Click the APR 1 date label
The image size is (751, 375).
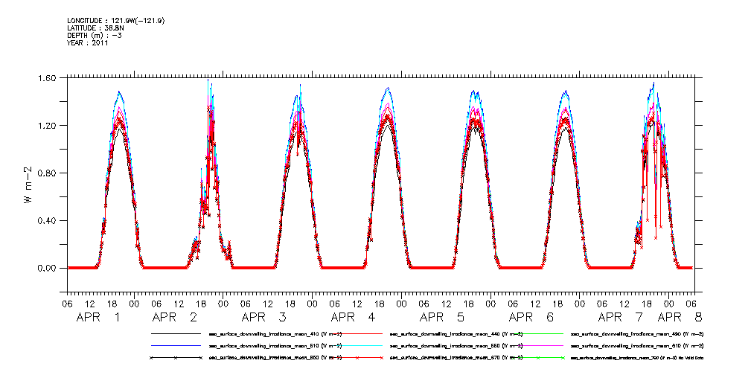pos(99,318)
